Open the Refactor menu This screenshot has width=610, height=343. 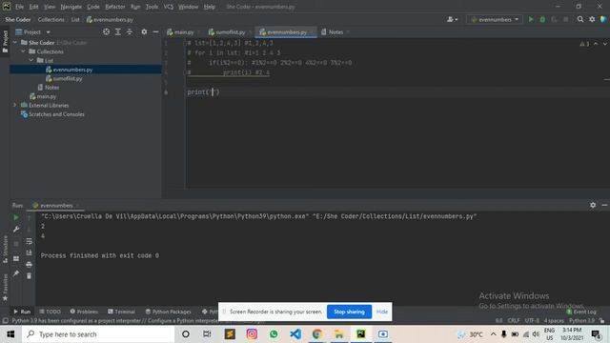tap(115, 7)
